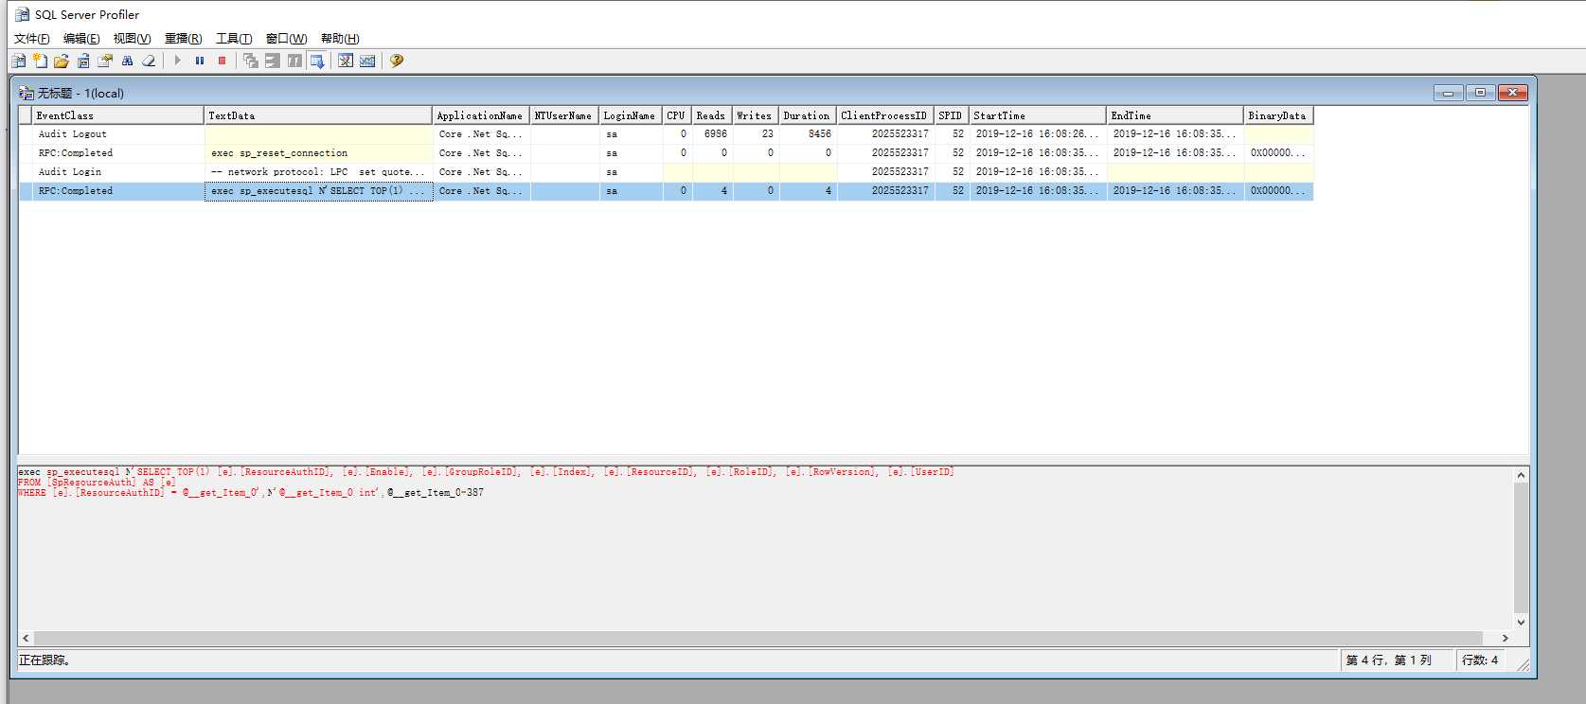Open the 帮助(H) menu
The width and height of the screenshot is (1586, 704).
pyautogui.click(x=340, y=39)
